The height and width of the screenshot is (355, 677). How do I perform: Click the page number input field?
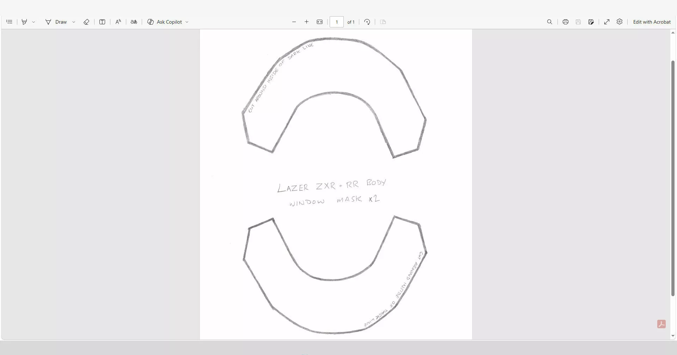[337, 22]
